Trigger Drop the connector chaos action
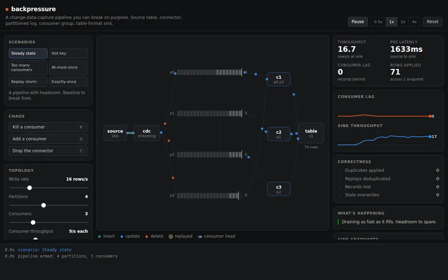Screen dimensions: 448x280 [48, 151]
